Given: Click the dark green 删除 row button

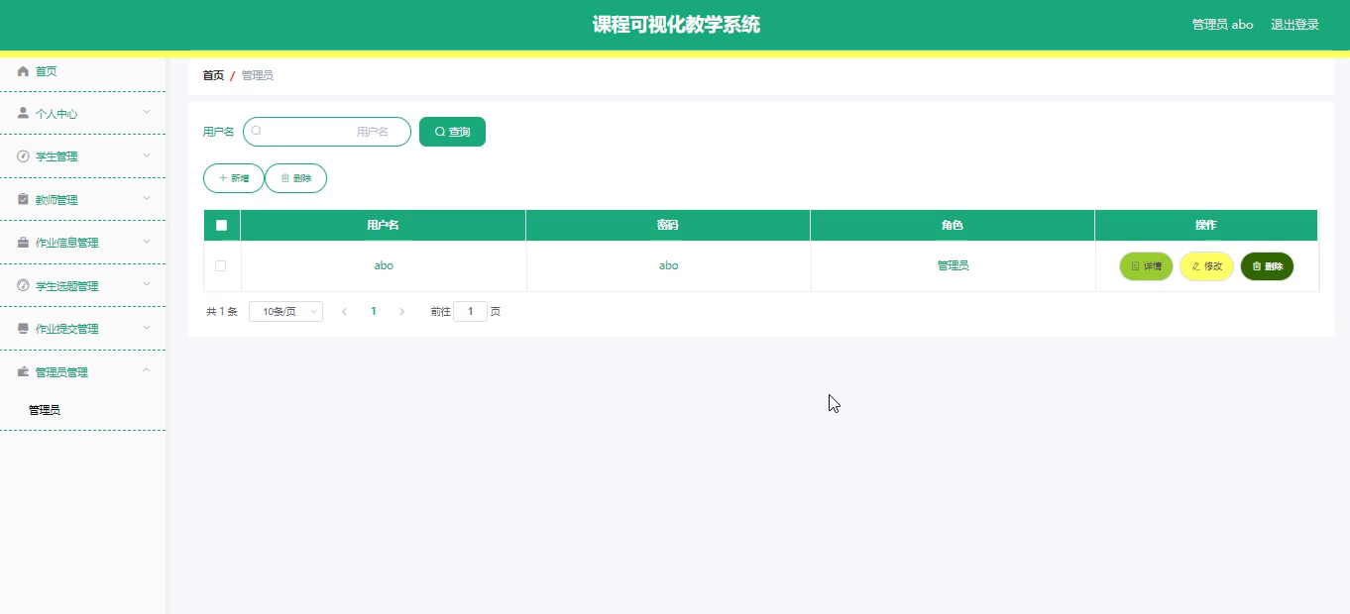Looking at the screenshot, I should tap(1267, 266).
